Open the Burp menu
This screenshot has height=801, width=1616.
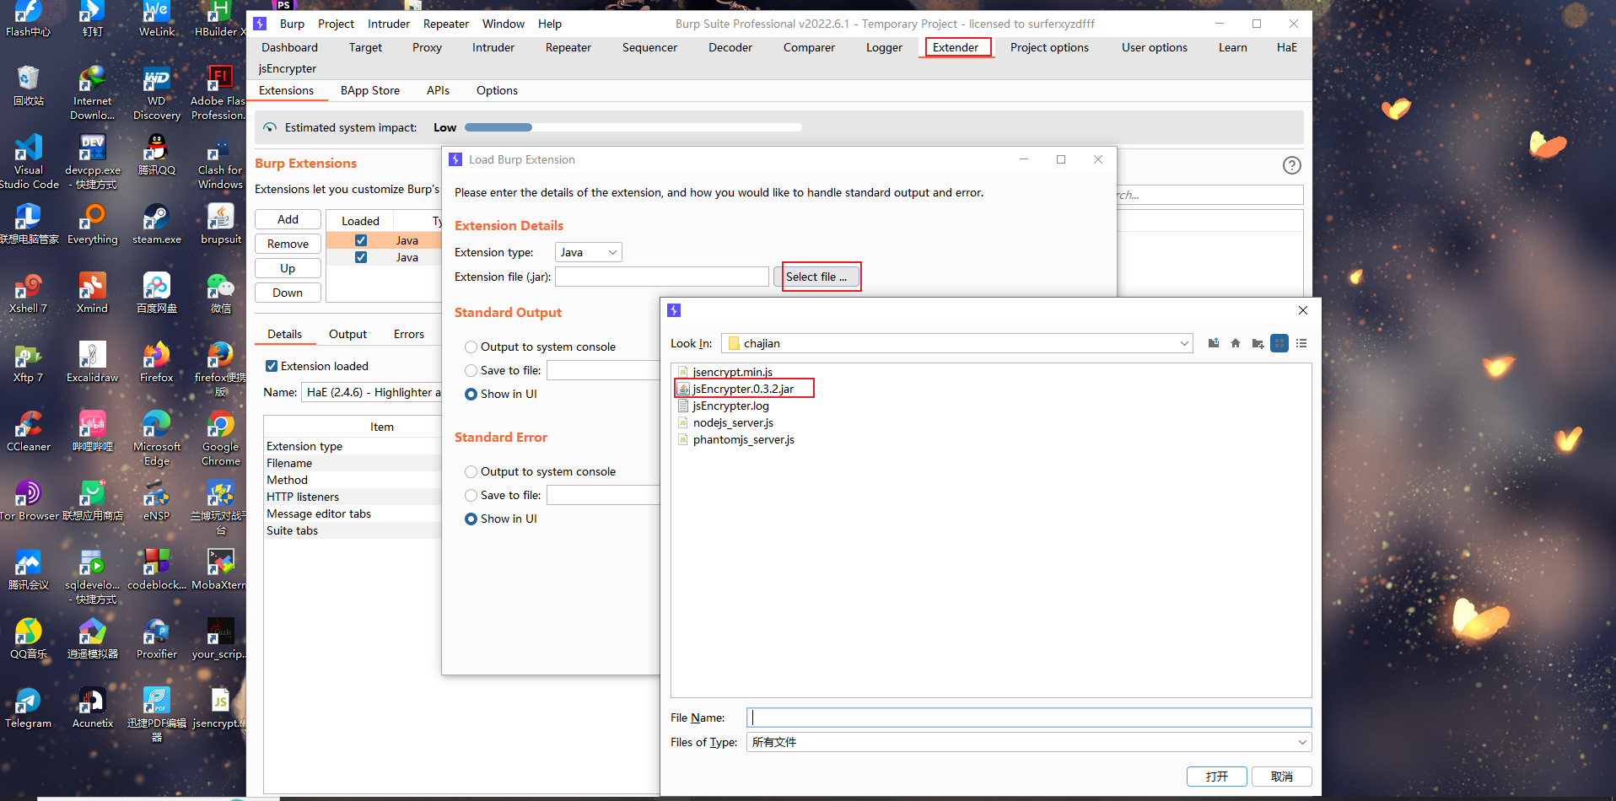pyautogui.click(x=292, y=24)
